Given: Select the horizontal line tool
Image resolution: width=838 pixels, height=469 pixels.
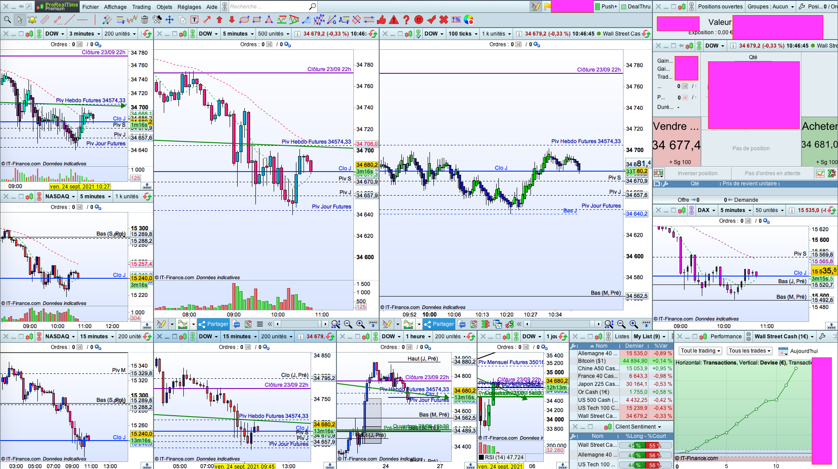Looking at the screenshot, I should click(x=82, y=20).
